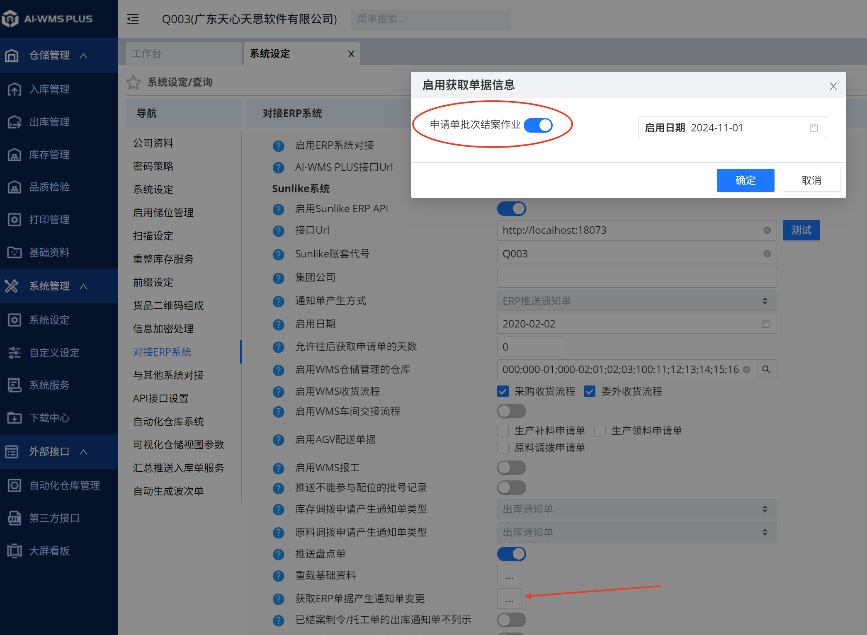Open help for 启用ERP系统对接

[278, 146]
